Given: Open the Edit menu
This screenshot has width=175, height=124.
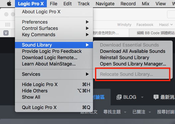Looking at the screenshot, I should [67, 4].
